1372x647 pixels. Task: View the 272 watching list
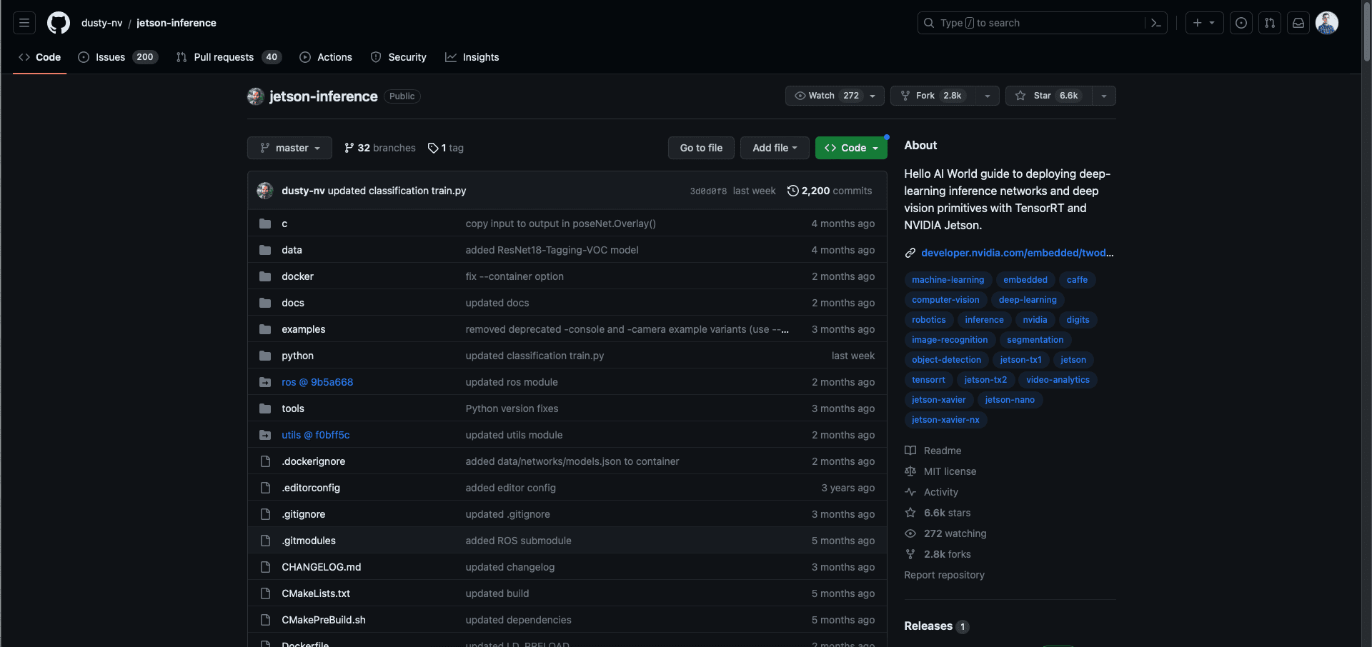click(x=945, y=533)
